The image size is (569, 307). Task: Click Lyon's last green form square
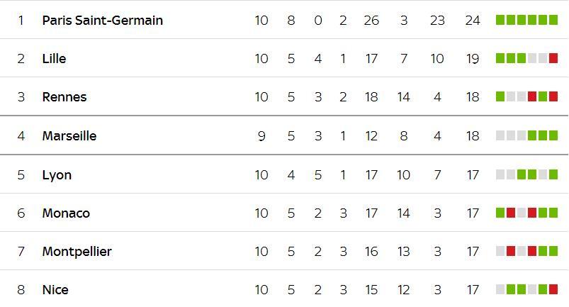point(553,174)
